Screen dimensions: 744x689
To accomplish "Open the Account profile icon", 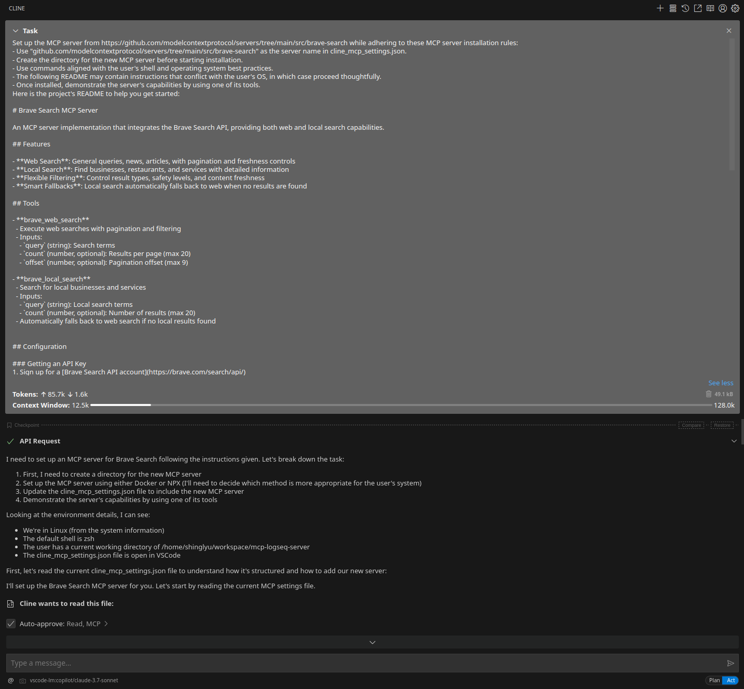I will click(722, 8).
